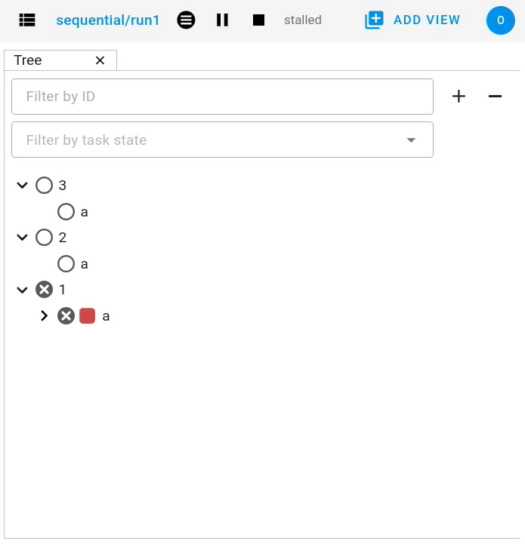Screen dimensions: 525x544
Task: Close the Tree tab
Action: 100,60
